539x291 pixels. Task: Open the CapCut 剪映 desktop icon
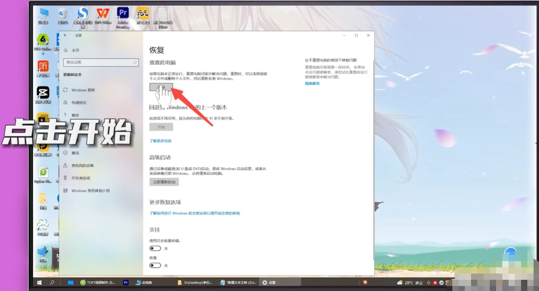[x=43, y=95]
